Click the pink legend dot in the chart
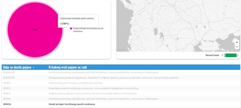 pos(71,28)
